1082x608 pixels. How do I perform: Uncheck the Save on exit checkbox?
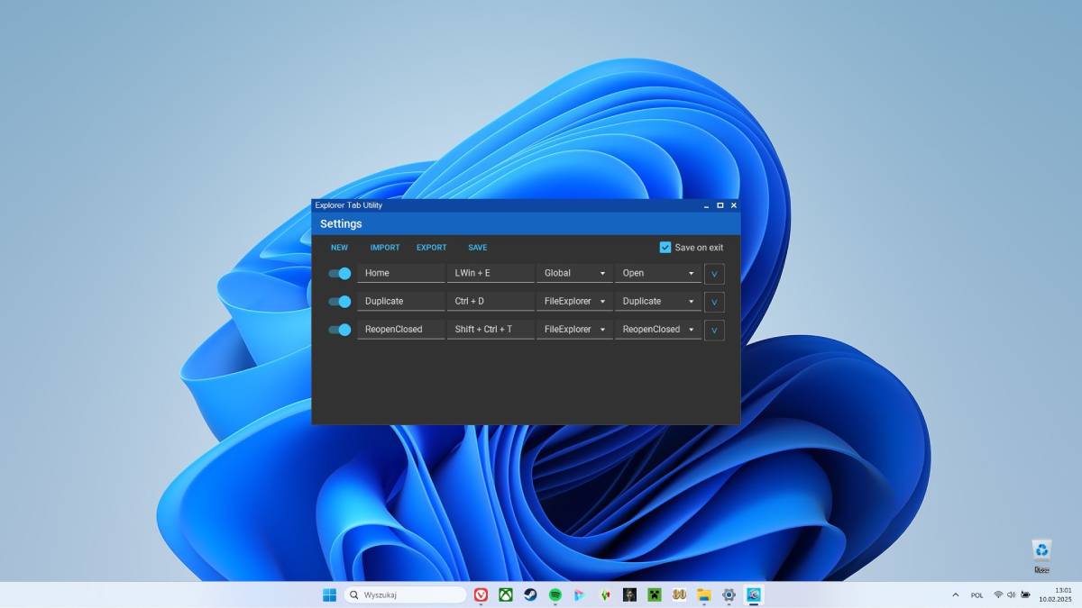pyautogui.click(x=665, y=248)
